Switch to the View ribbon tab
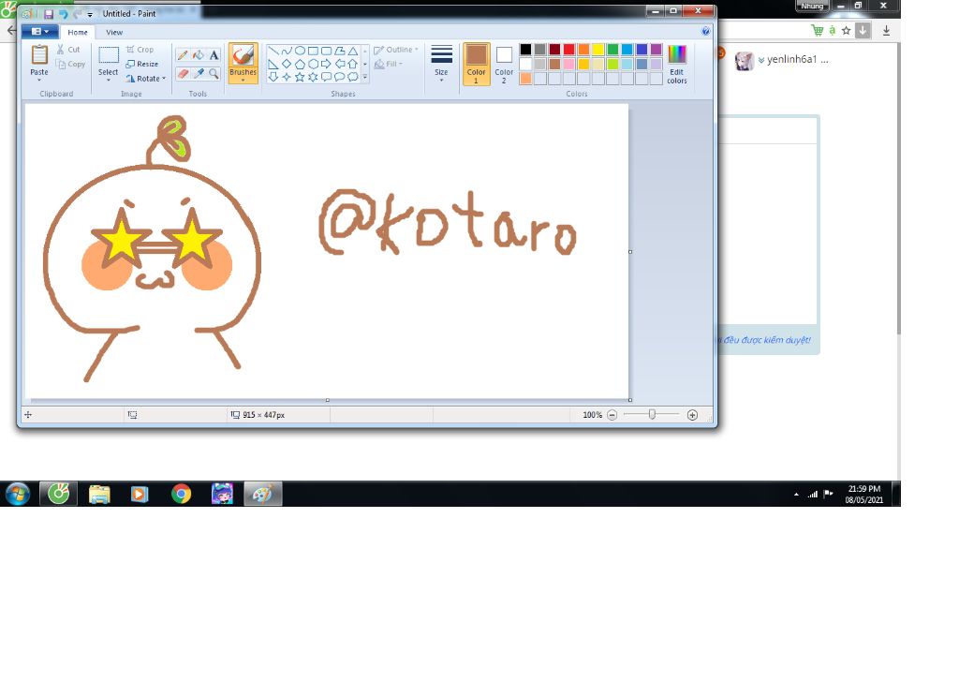959x681 pixels. coord(114,32)
